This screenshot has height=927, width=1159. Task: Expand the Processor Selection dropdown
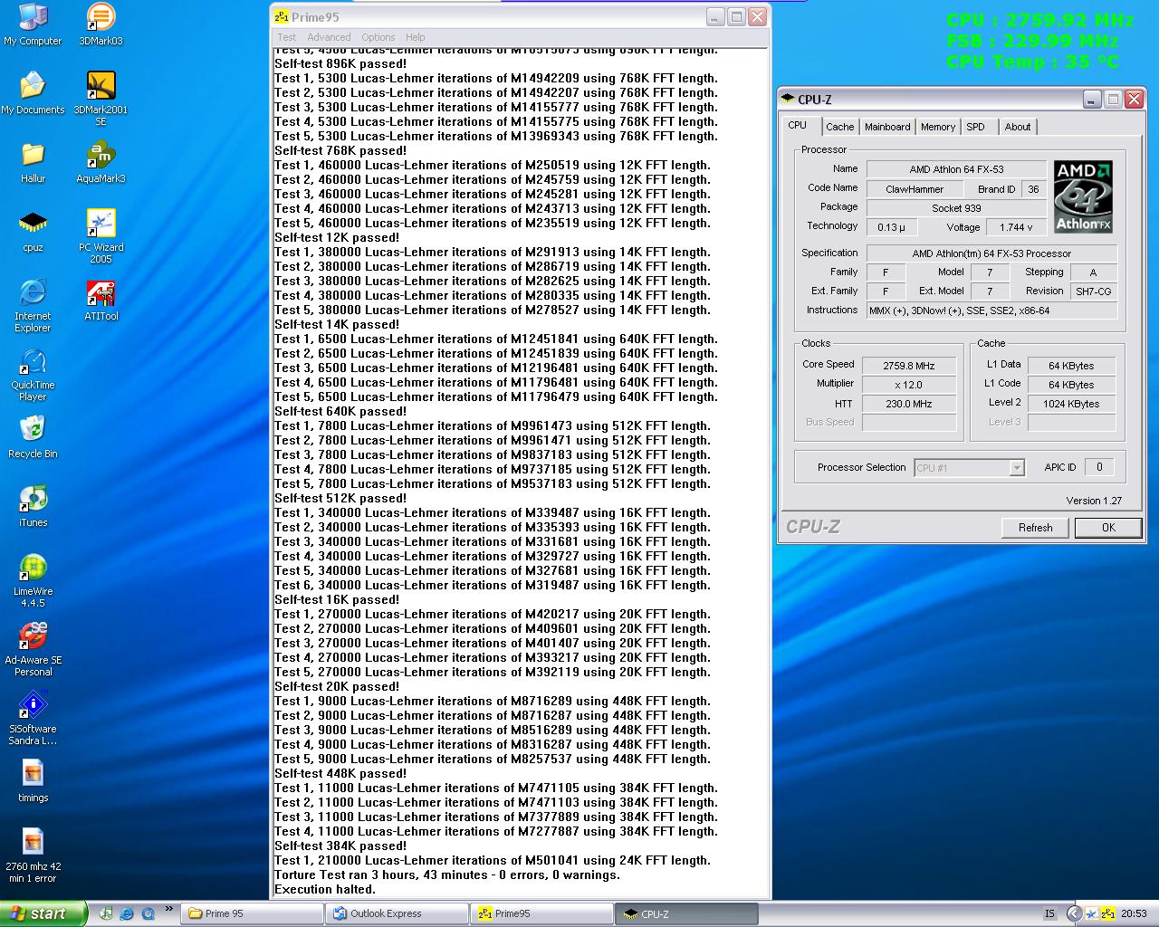1016,468
